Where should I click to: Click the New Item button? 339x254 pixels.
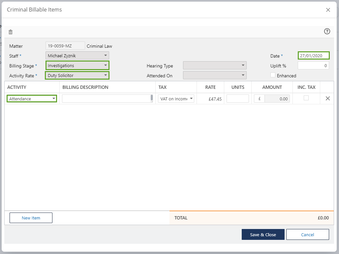pyautogui.click(x=31, y=218)
